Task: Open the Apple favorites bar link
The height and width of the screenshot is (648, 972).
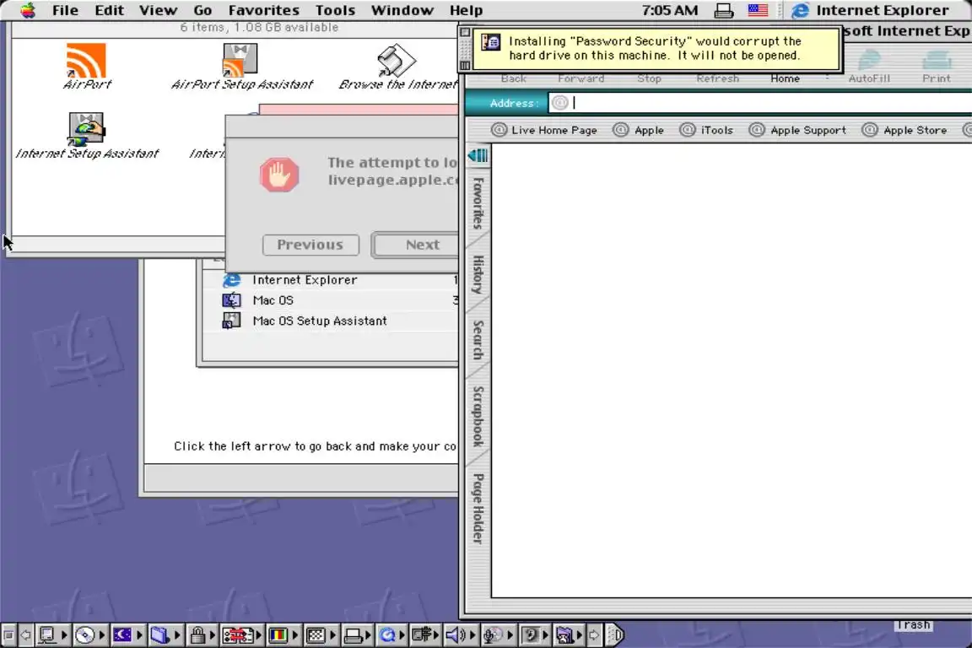Action: [639, 130]
